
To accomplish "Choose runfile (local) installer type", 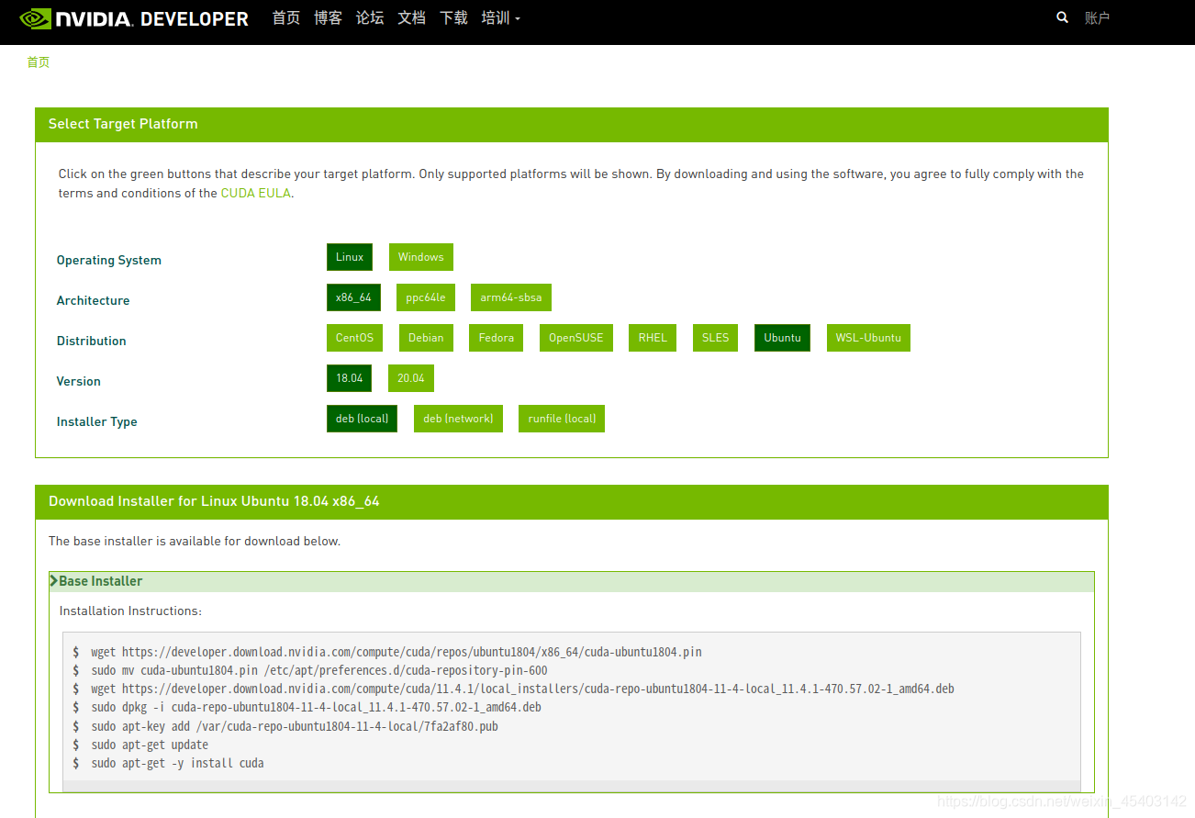I will coord(562,419).
